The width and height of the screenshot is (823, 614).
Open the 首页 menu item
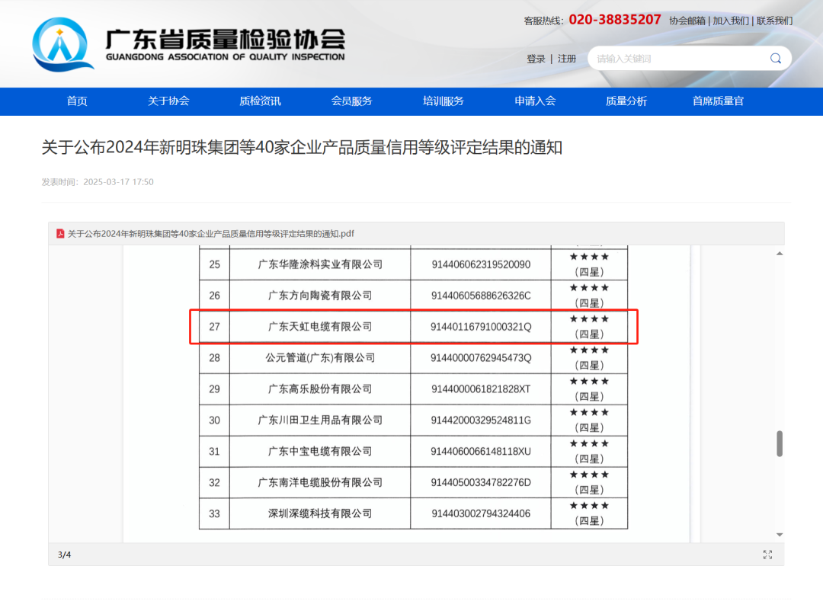(77, 101)
